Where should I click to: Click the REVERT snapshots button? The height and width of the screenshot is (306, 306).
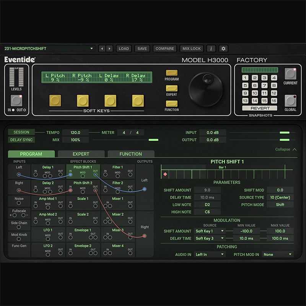pyautogui.click(x=260, y=108)
